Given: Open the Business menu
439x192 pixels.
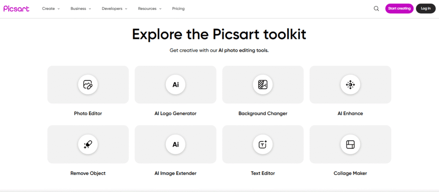Looking at the screenshot, I should click(81, 9).
